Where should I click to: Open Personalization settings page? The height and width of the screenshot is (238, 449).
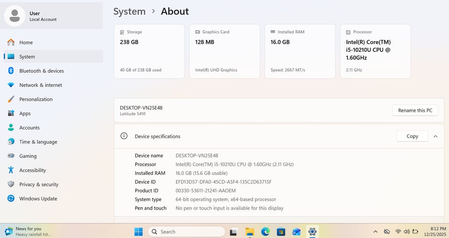coord(36,99)
